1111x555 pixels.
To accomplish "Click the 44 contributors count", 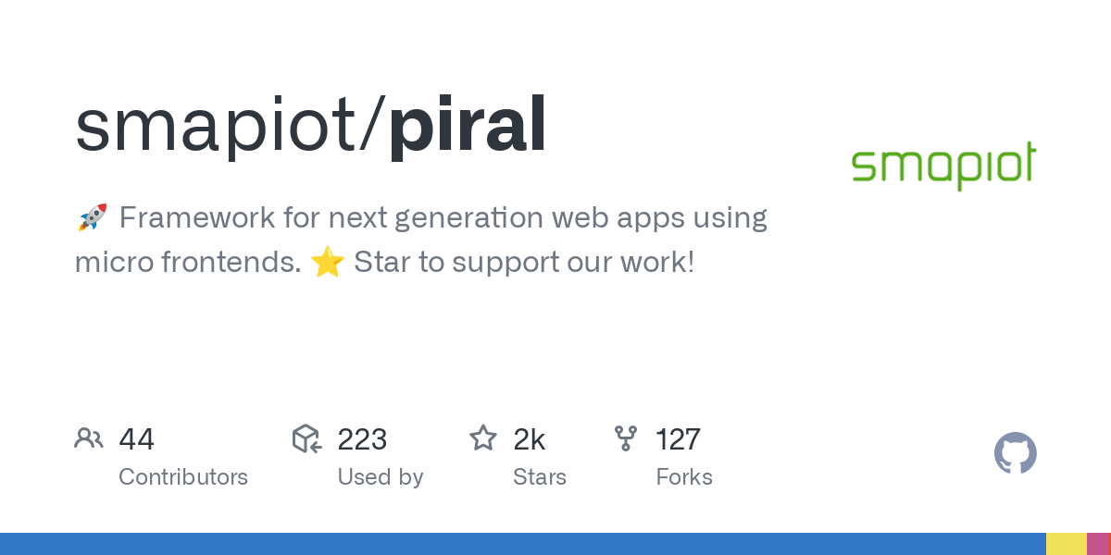I will (136, 439).
